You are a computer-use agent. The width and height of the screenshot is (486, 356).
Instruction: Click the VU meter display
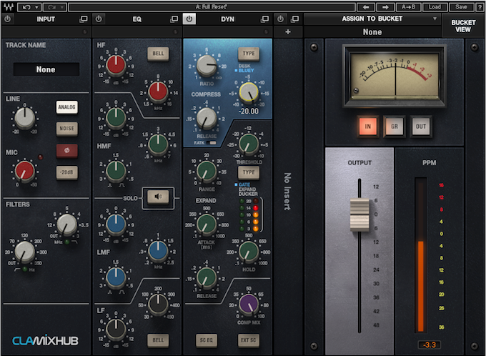tap(395, 76)
